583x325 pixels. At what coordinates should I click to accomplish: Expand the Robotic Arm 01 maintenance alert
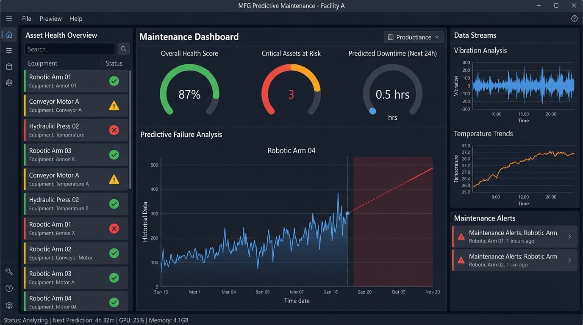pos(569,236)
